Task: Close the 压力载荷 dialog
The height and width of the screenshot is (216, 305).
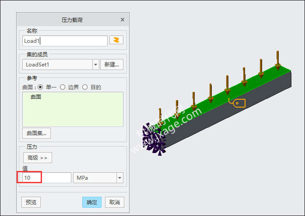Action: pos(123,20)
